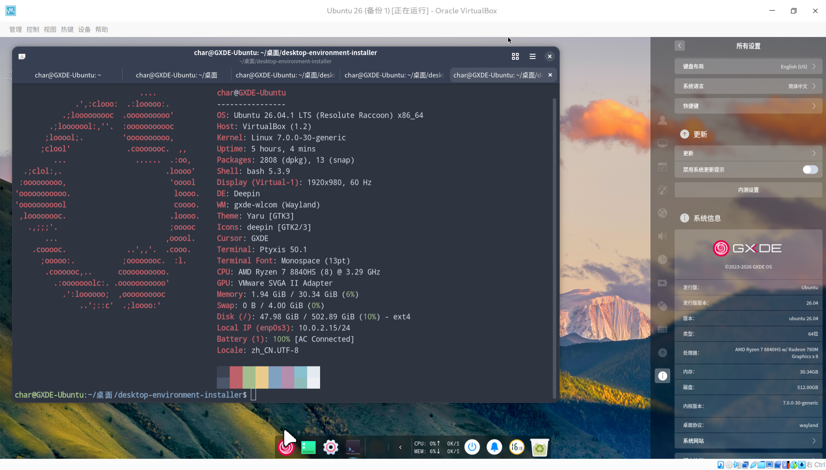
Task: Click the red color block in terminal palette
Action: click(x=236, y=378)
